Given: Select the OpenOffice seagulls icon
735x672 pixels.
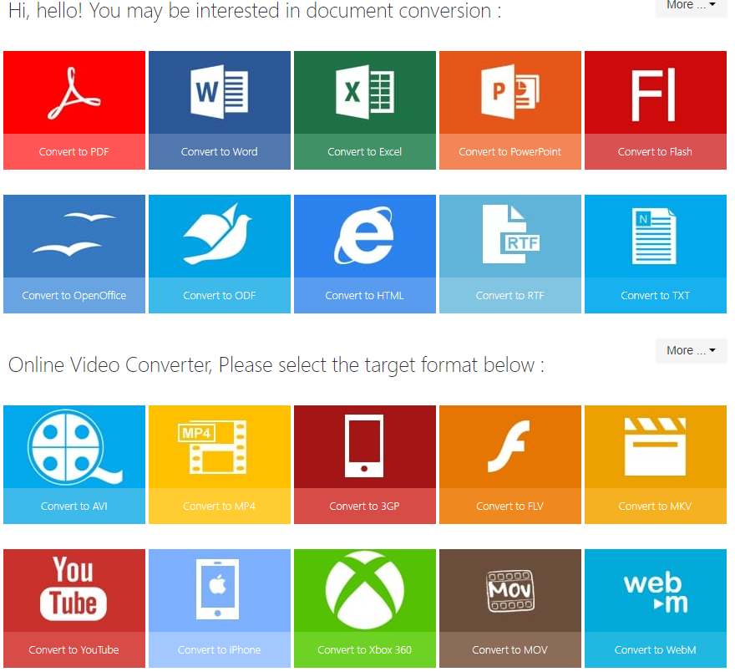Looking at the screenshot, I should (x=74, y=234).
